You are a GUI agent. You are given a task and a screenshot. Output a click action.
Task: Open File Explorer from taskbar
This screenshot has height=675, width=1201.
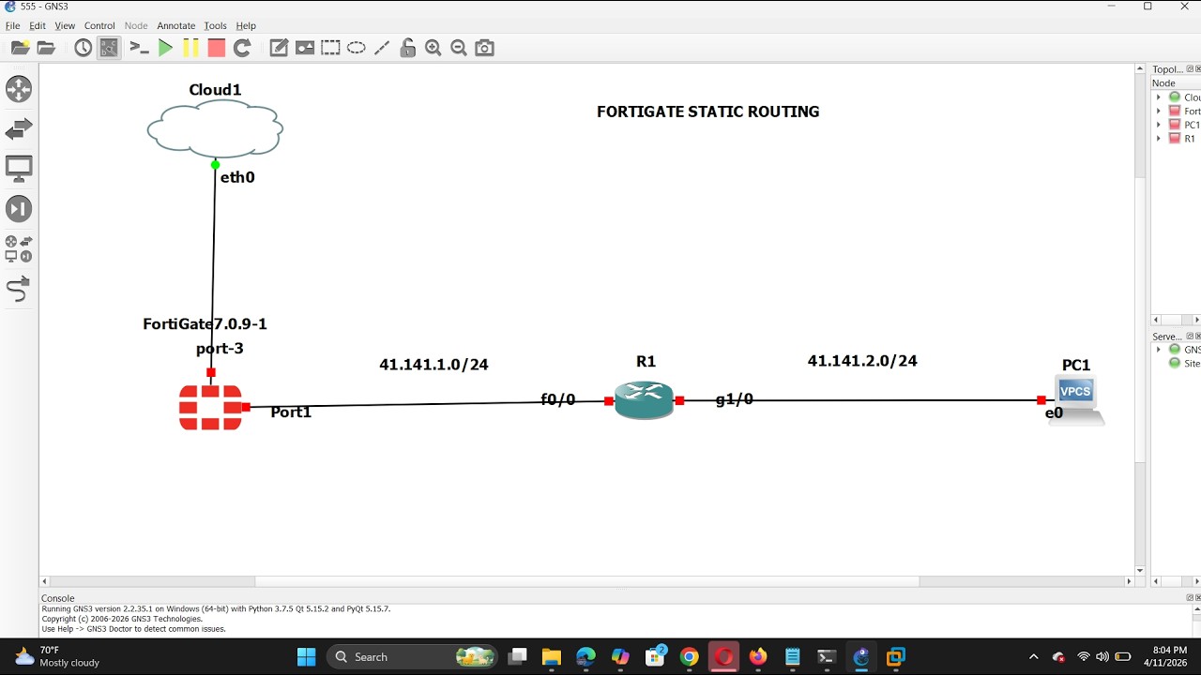pyautogui.click(x=551, y=657)
